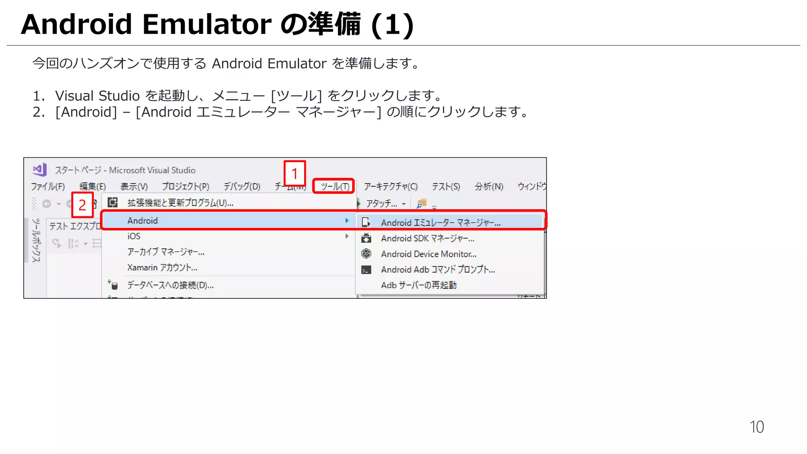Select the テスト エクスプローラー panel title
807x454 pixels.
pyautogui.click(x=75, y=226)
